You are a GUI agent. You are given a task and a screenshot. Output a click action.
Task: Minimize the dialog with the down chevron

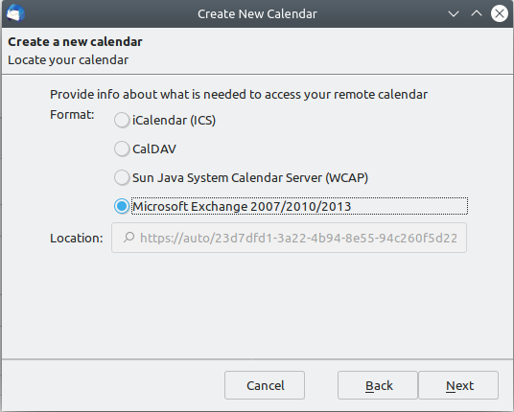[454, 13]
